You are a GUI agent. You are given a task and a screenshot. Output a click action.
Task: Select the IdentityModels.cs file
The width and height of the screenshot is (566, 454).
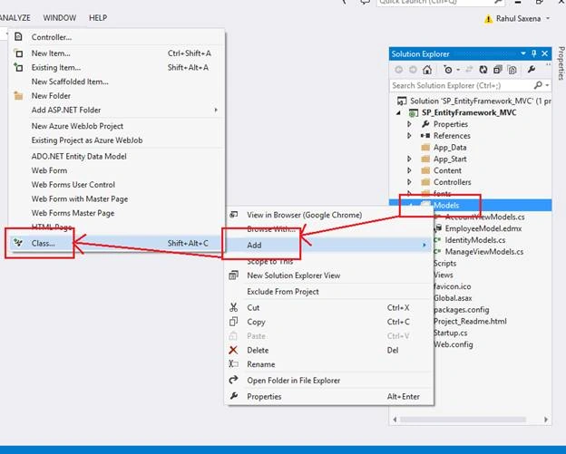[474, 240]
